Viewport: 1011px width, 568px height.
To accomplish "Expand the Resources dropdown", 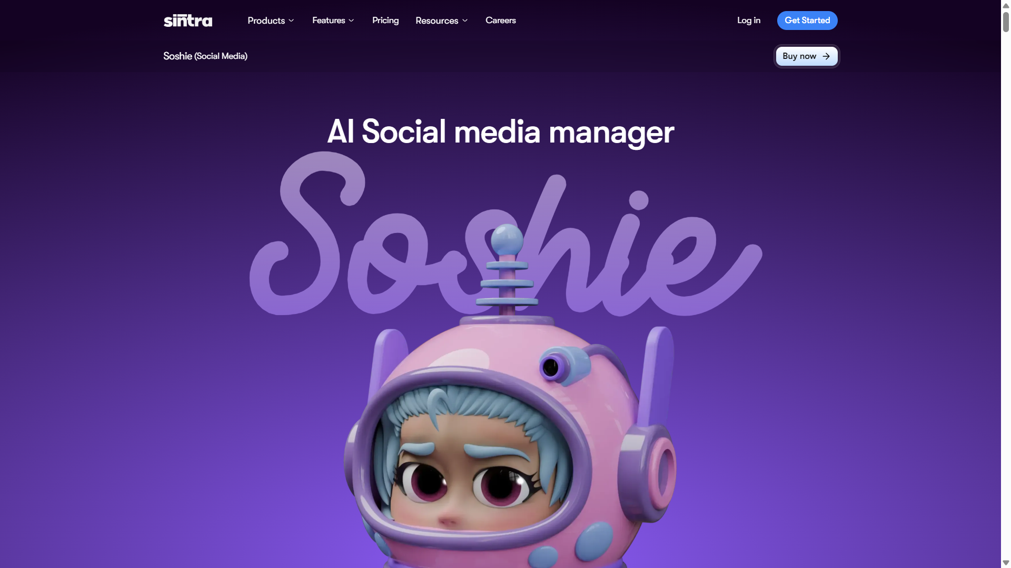I will click(441, 21).
